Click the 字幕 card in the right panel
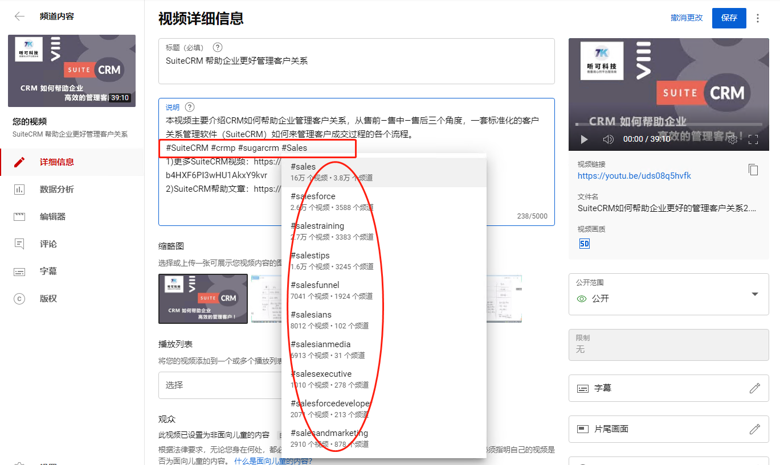780x465 pixels. pyautogui.click(x=668, y=388)
